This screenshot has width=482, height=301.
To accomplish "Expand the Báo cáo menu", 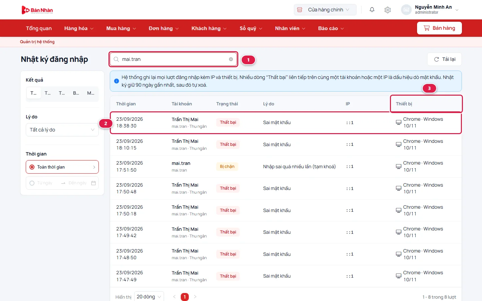I will click(x=331, y=28).
